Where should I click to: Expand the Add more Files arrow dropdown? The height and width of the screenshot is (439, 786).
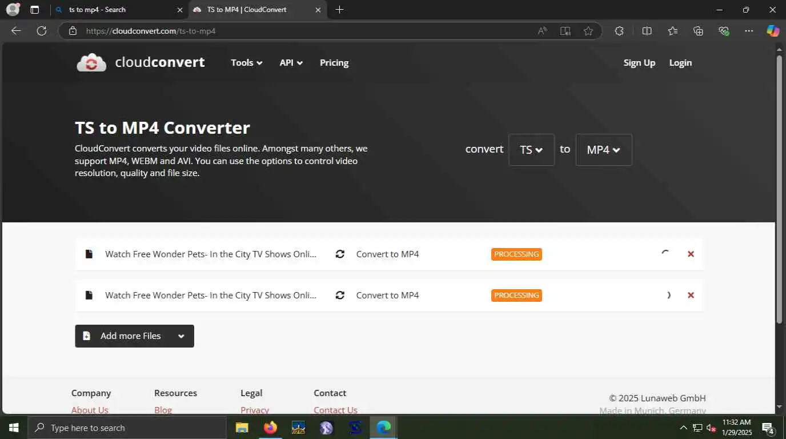(181, 336)
